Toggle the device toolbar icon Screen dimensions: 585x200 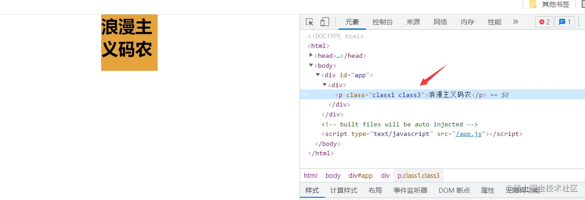coord(324,22)
